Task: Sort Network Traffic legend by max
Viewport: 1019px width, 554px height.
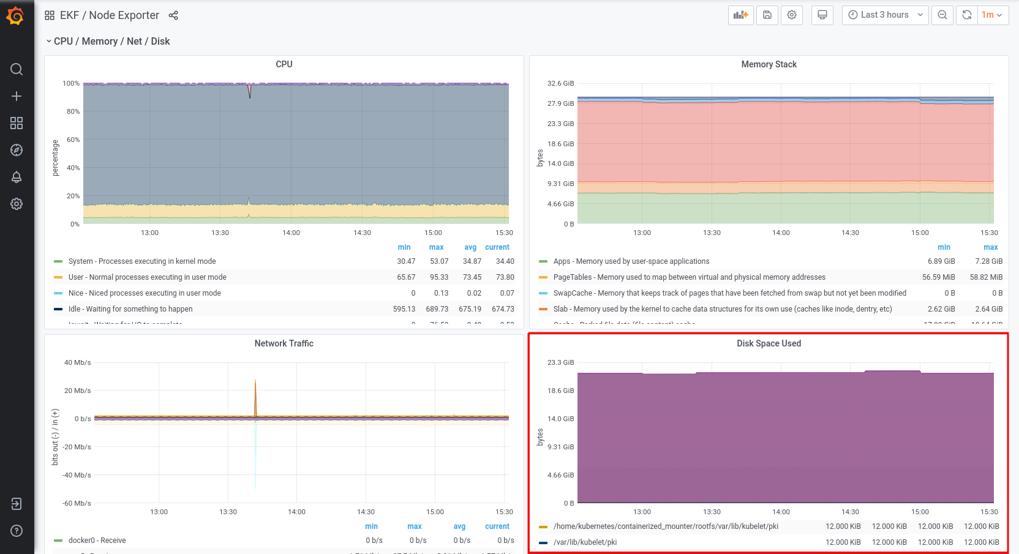Action: pyautogui.click(x=415, y=526)
